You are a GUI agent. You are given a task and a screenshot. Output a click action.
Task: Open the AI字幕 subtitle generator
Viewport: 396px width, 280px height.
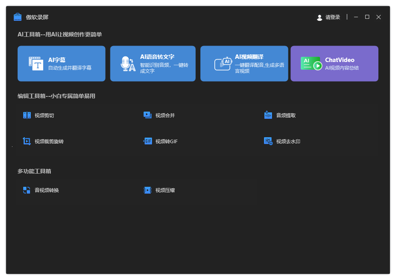[x=61, y=63]
